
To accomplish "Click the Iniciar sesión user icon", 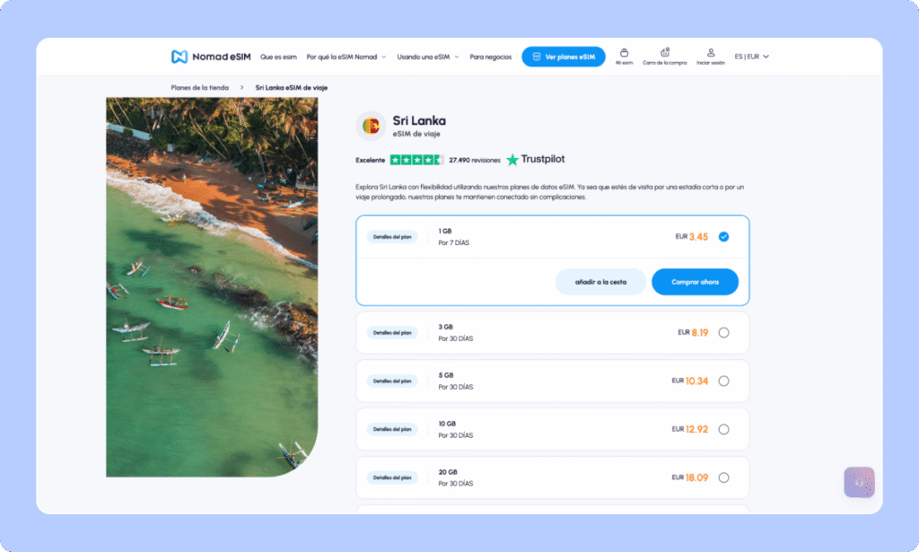I will point(710,53).
